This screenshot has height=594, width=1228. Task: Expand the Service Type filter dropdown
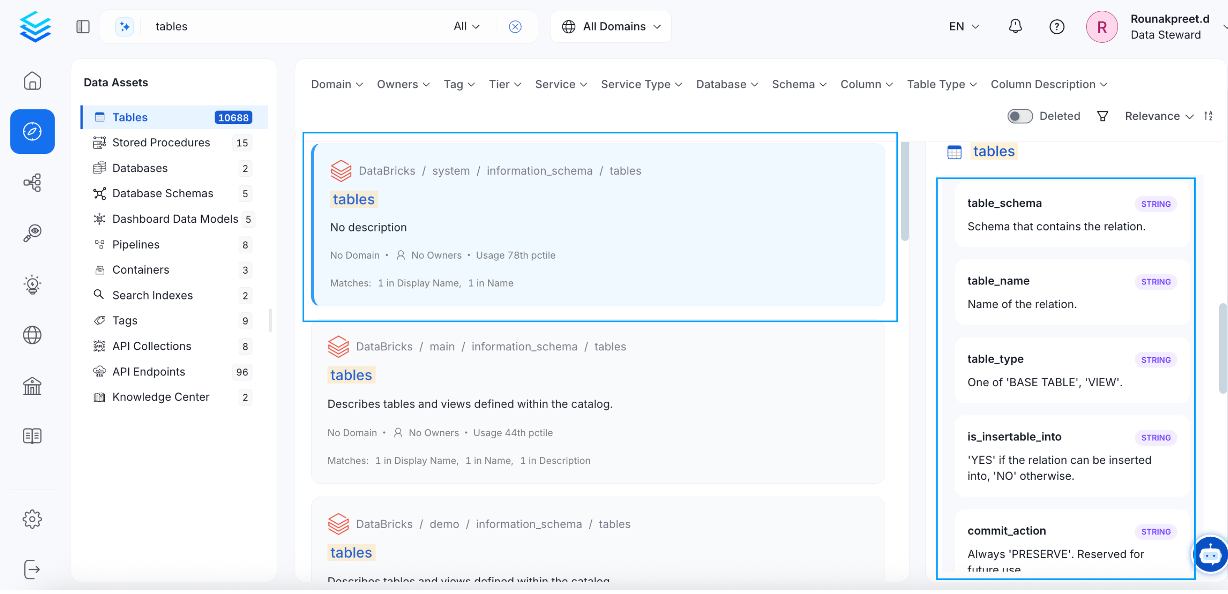pyautogui.click(x=641, y=84)
